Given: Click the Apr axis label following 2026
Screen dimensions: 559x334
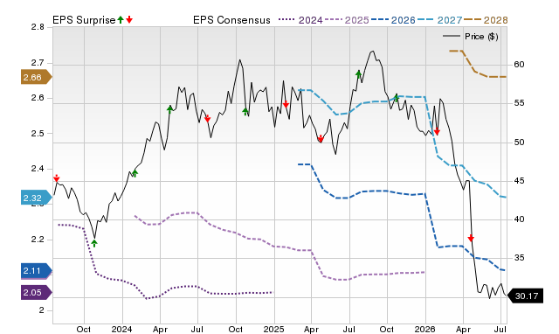Looking at the screenshot, I should [x=463, y=329].
